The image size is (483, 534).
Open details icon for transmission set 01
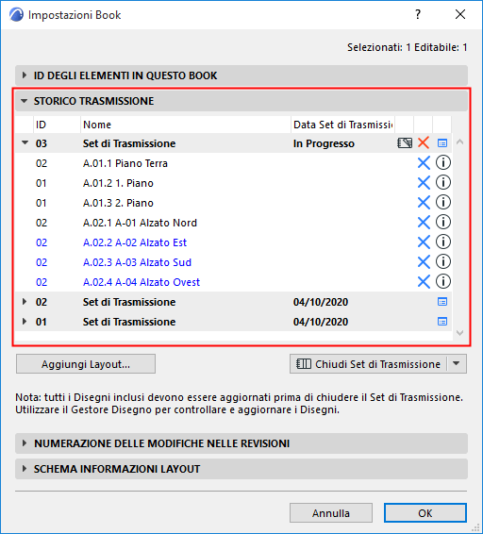coord(442,321)
